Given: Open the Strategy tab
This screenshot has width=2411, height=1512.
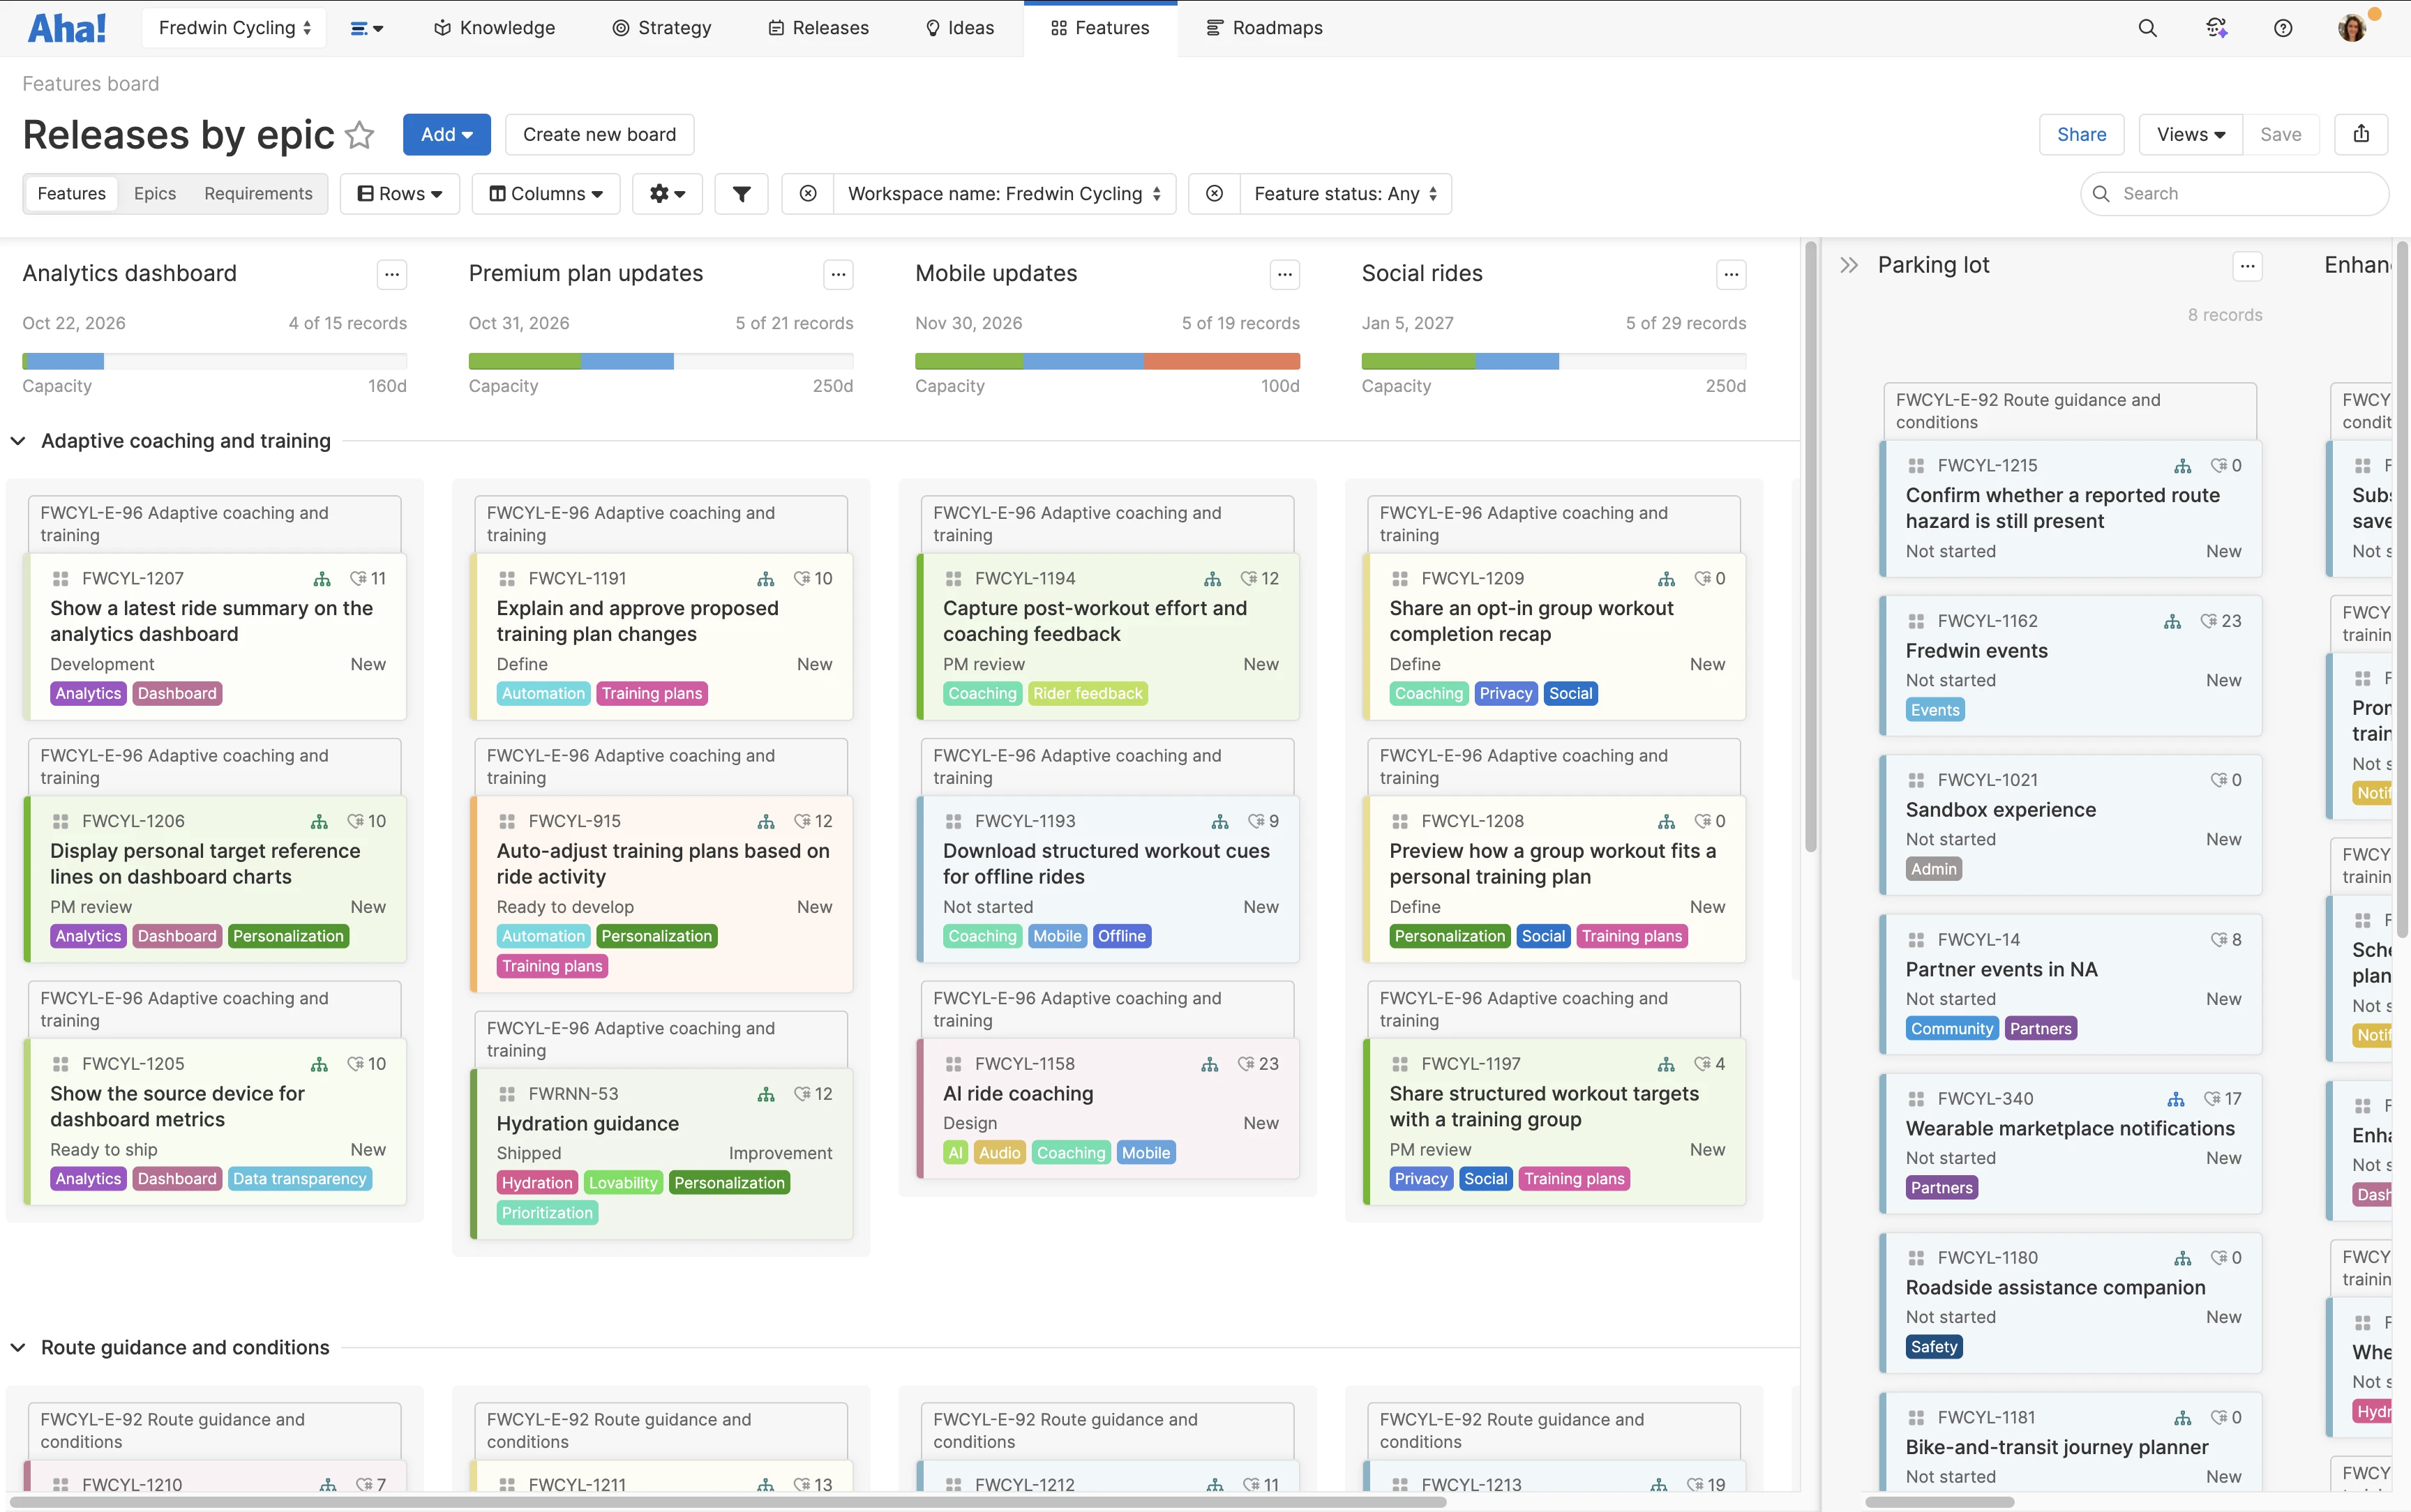Looking at the screenshot, I should [661, 28].
